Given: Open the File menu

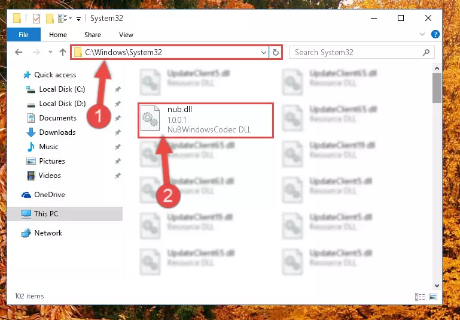Looking at the screenshot, I should click(23, 35).
